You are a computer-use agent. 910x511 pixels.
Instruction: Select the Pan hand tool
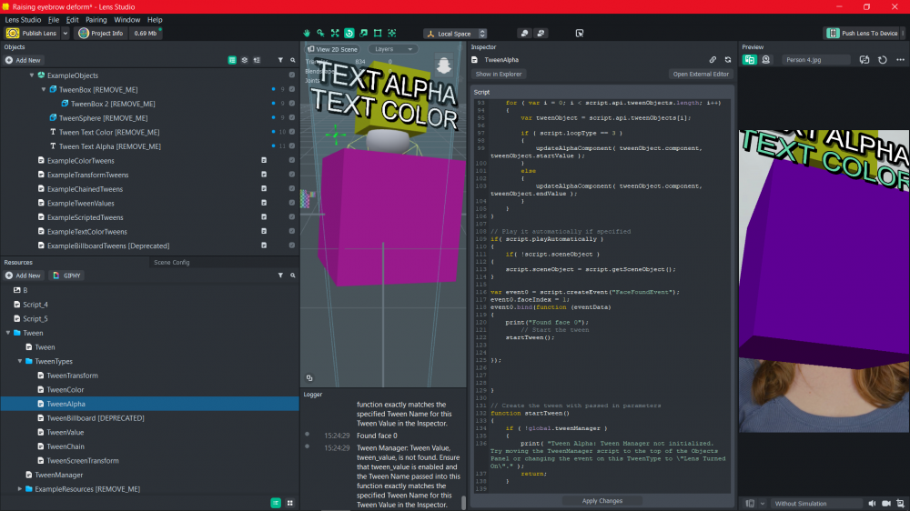coord(307,33)
